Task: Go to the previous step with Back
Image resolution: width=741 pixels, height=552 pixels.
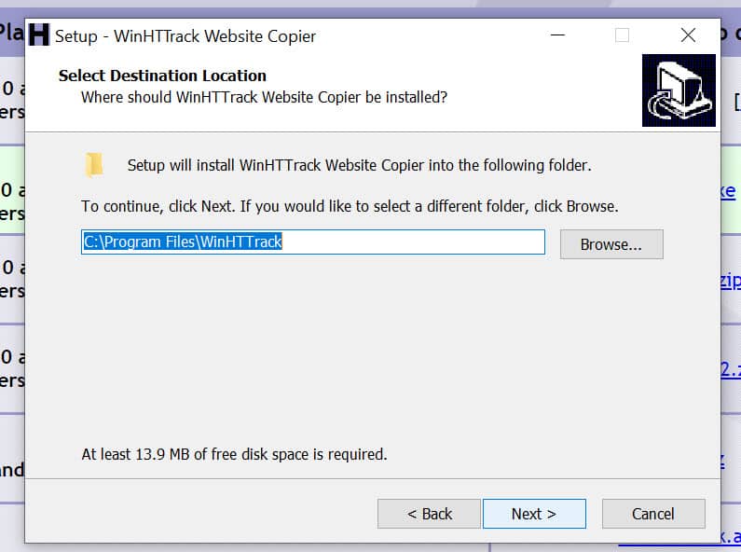Action: 429,514
